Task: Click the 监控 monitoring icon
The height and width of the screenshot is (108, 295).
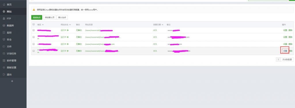Action: (x=4, y=33)
